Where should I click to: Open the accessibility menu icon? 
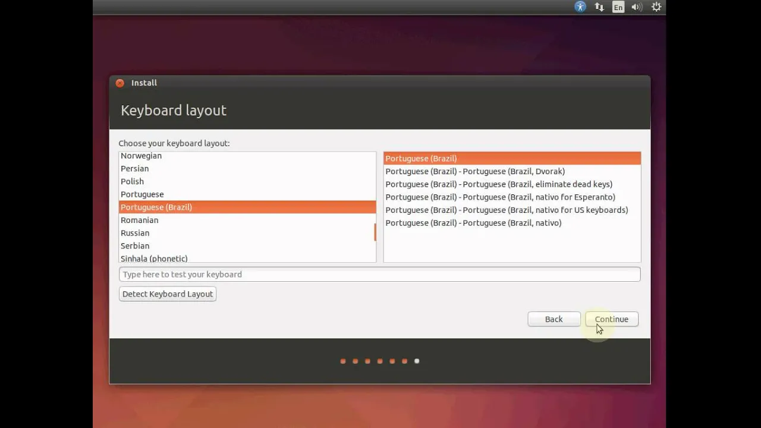580,7
